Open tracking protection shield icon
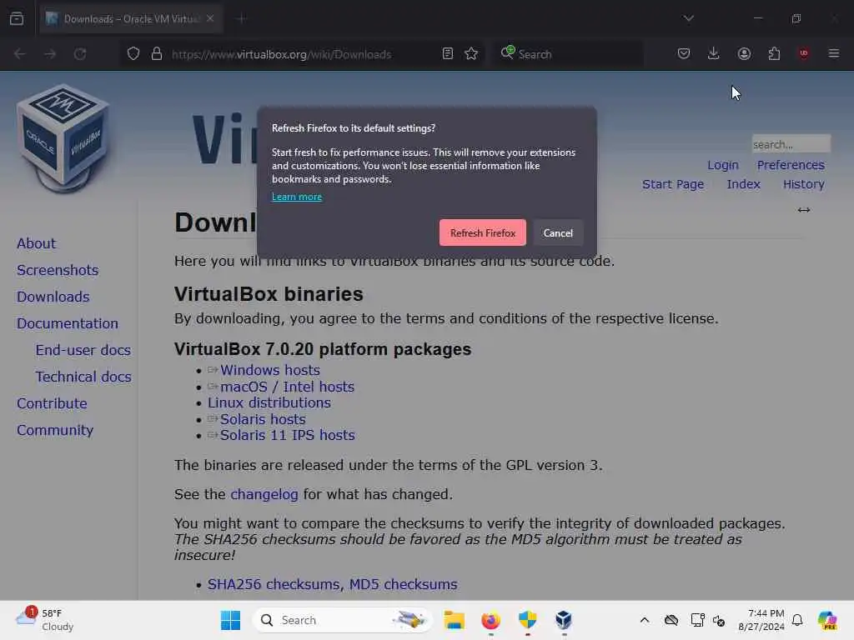Screen dimensions: 854x640 (x=133, y=54)
